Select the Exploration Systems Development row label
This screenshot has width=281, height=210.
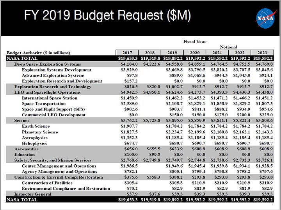pyautogui.click(x=57, y=70)
